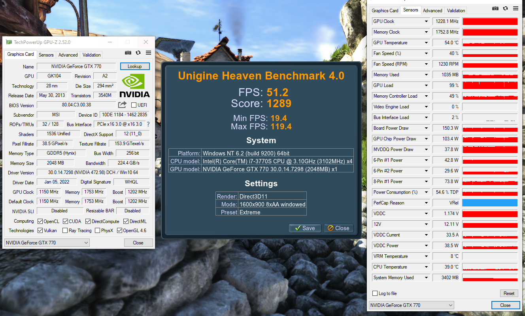The width and height of the screenshot is (525, 316).
Task: Click the Driver Version field
Action: pos(93,173)
